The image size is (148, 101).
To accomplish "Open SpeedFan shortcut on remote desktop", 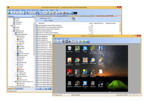I will coord(101,84).
